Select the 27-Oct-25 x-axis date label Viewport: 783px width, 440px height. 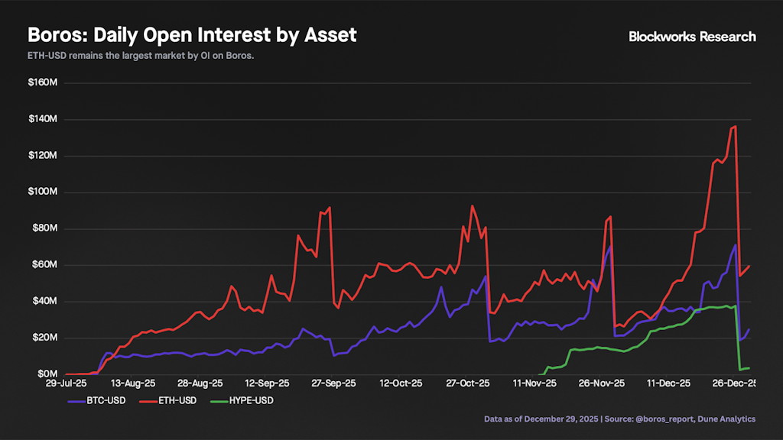(469, 384)
